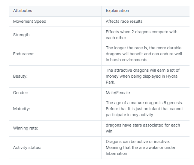Click the word 'hibernation' in last row
Viewport: 194px width, 165px height.
pos(116,153)
